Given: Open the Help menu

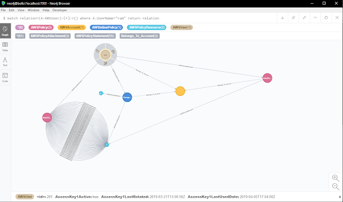Looking at the screenshot, I should coord(46,10).
